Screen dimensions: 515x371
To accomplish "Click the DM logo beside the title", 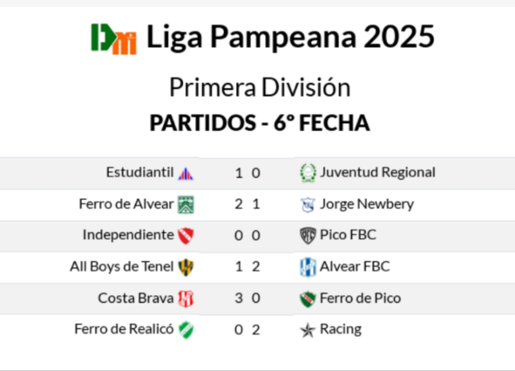I will pos(114,38).
